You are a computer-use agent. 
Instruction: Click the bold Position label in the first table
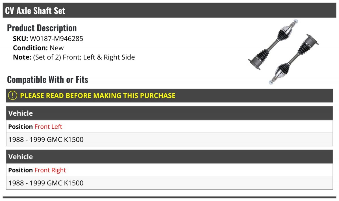click(x=21, y=127)
